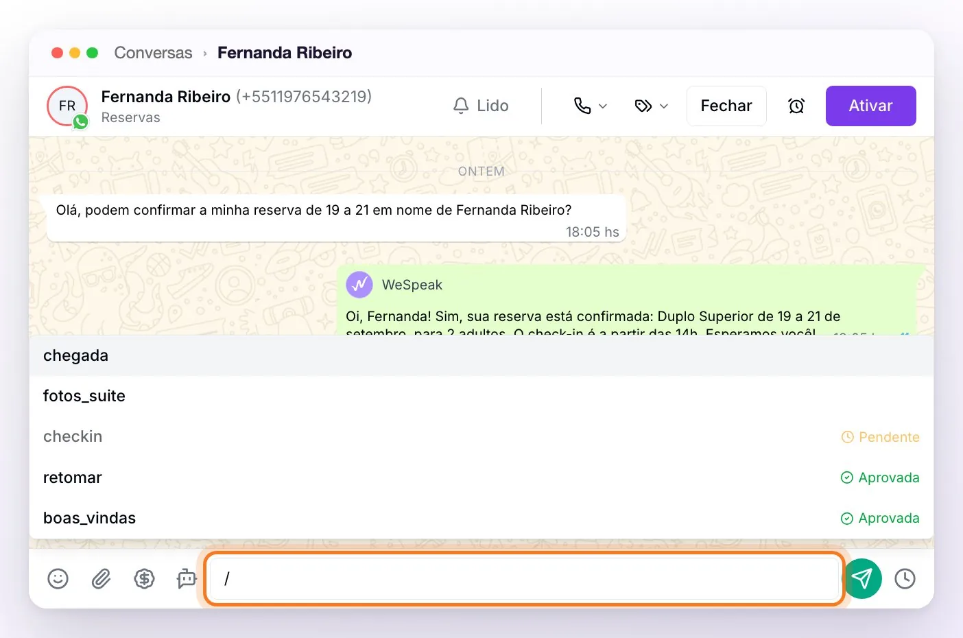Click the purple Ativar button

pos(870,106)
